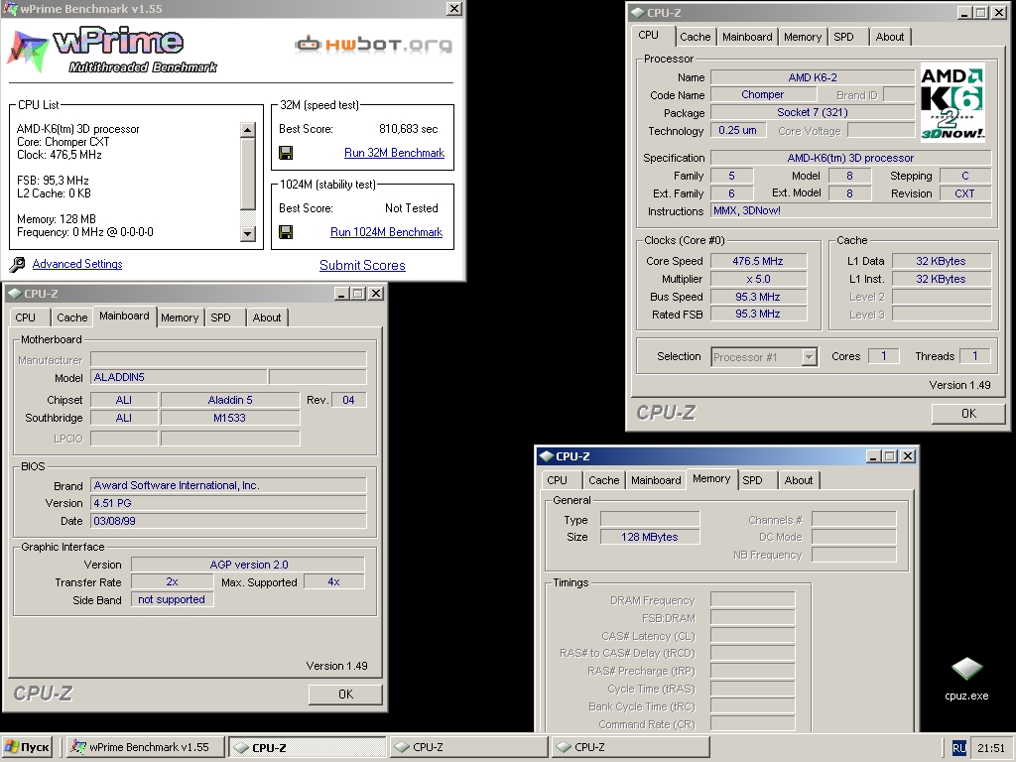Switch to Memory tab in CPU-Z CPU window

click(802, 37)
